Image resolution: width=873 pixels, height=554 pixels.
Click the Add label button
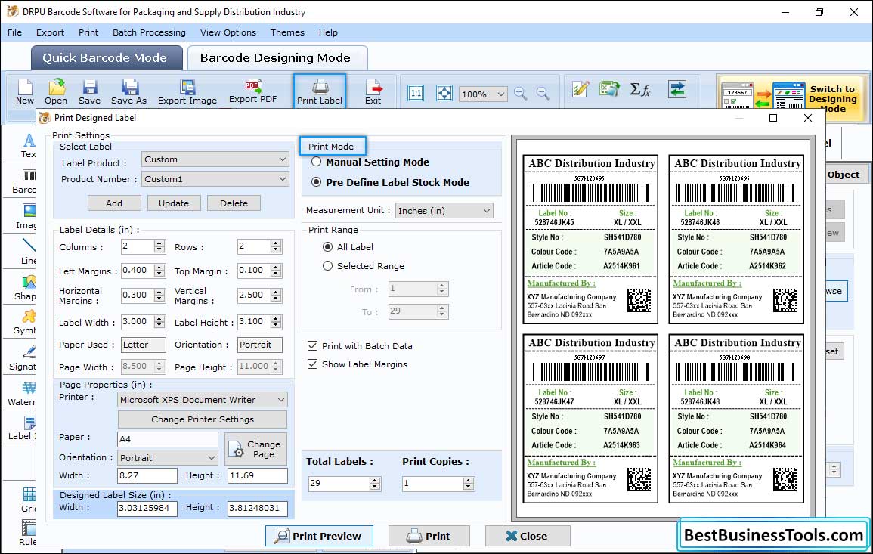point(114,203)
